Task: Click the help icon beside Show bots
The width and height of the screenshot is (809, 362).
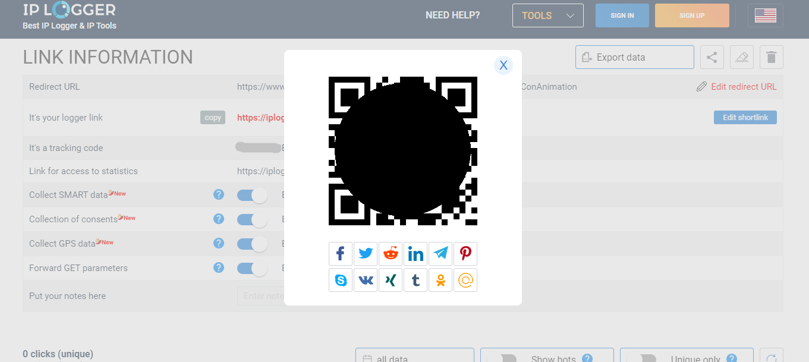Action: pos(587,358)
